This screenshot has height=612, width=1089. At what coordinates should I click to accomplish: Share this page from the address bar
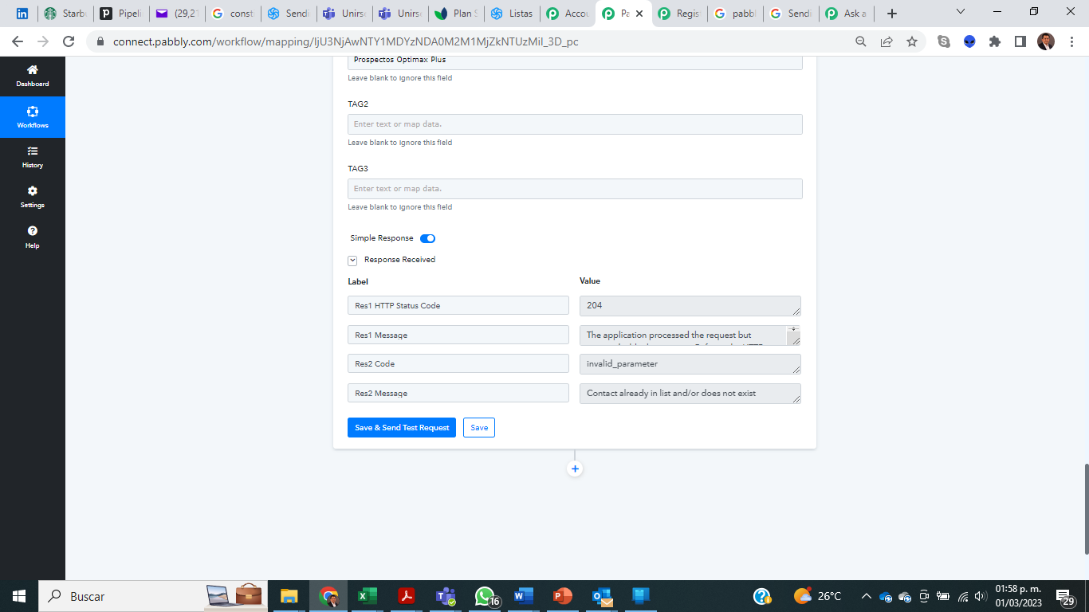click(887, 41)
